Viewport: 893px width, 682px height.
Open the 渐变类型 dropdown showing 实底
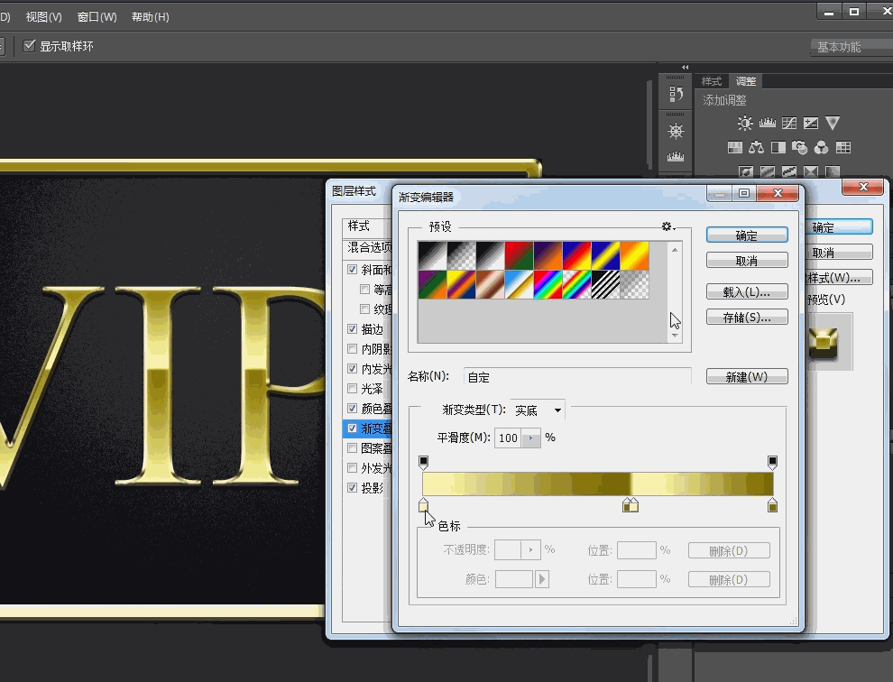(538, 410)
